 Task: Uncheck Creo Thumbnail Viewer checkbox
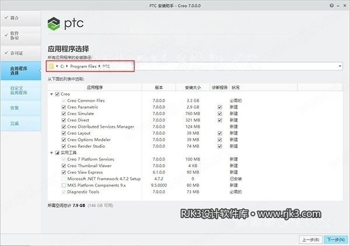point(64,166)
